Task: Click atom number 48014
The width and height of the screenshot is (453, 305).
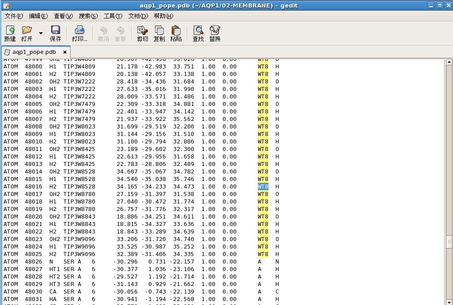Action: pyautogui.click(x=34, y=172)
